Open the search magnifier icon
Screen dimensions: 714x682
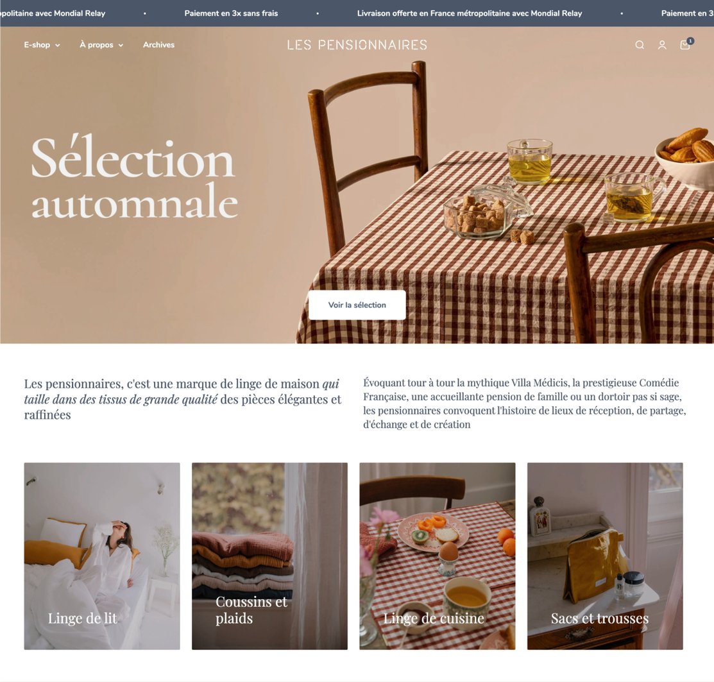[x=640, y=45]
